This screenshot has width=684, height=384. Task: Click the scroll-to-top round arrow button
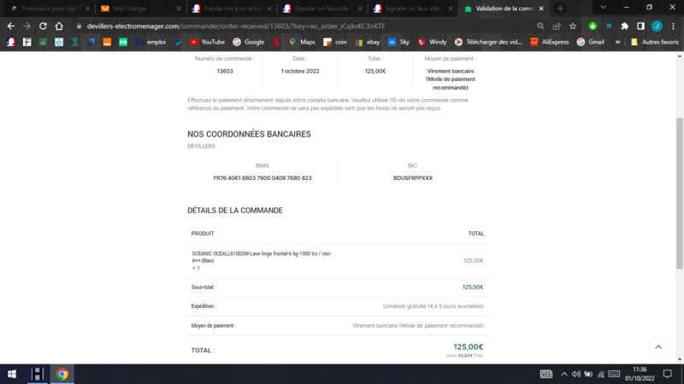pos(658,347)
